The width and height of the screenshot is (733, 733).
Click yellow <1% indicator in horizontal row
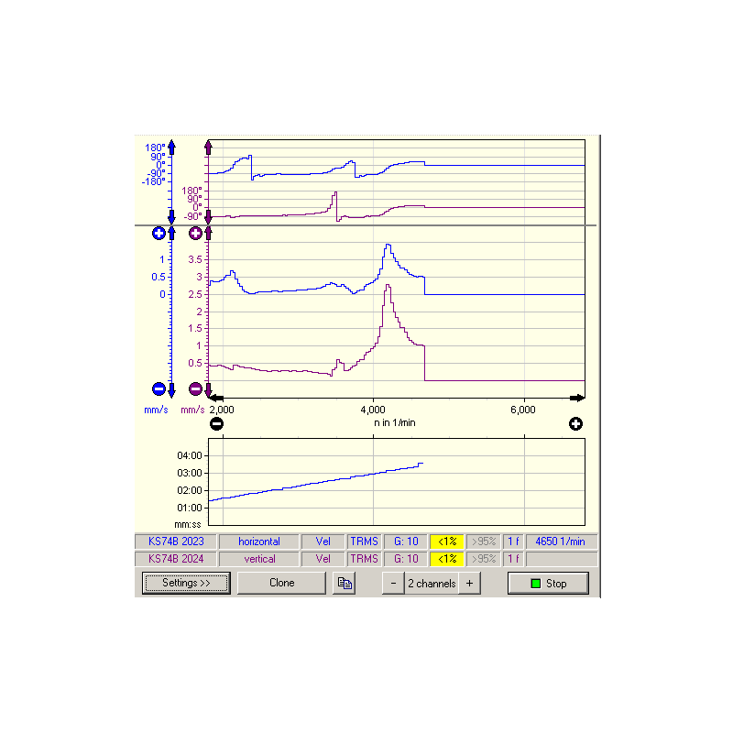[447, 542]
